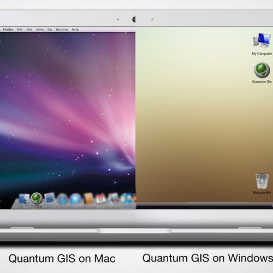Open Mail stamp icon in dock

click(49, 198)
